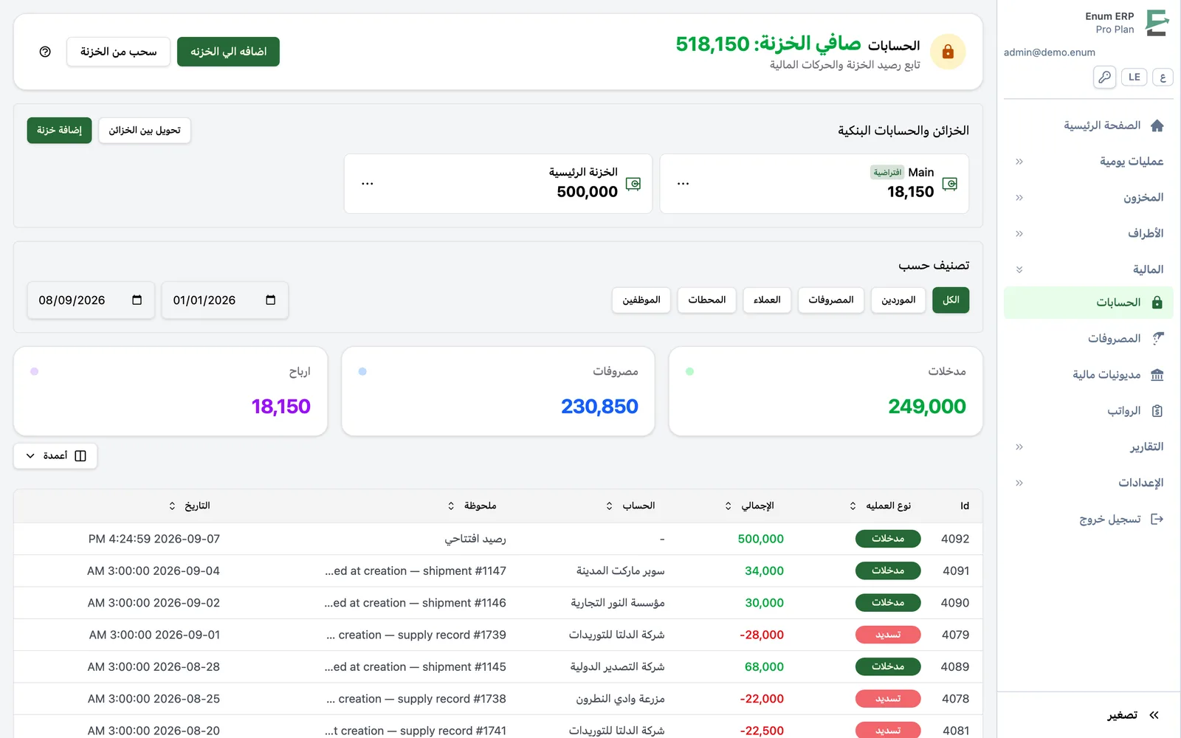Click the purple dot on ارباح card
The image size is (1181, 738).
tap(34, 371)
